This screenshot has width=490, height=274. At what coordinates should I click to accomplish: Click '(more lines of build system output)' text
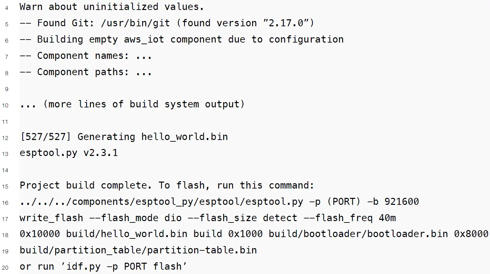click(144, 104)
